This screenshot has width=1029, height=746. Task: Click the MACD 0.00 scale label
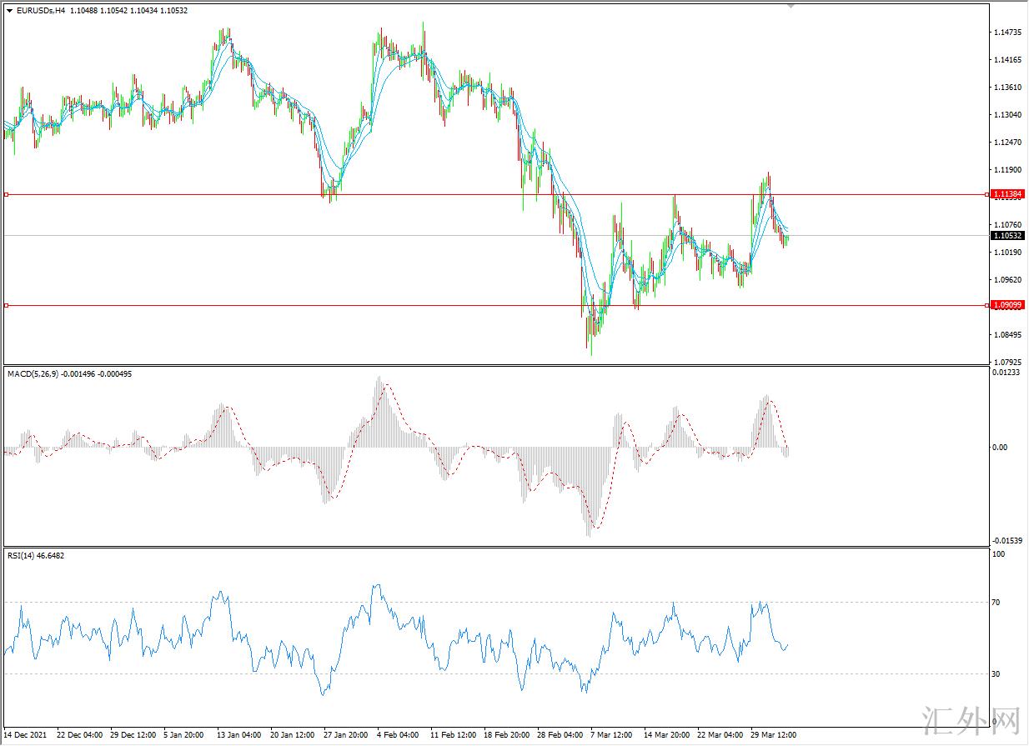click(x=999, y=448)
